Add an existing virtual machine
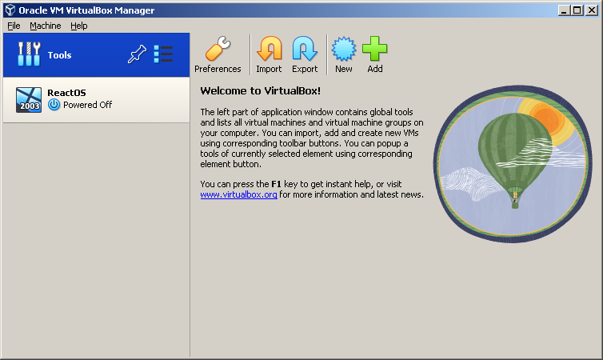 pos(374,54)
